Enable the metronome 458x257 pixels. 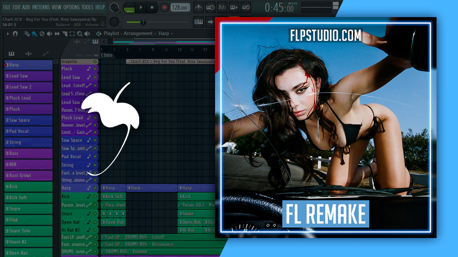(198, 7)
